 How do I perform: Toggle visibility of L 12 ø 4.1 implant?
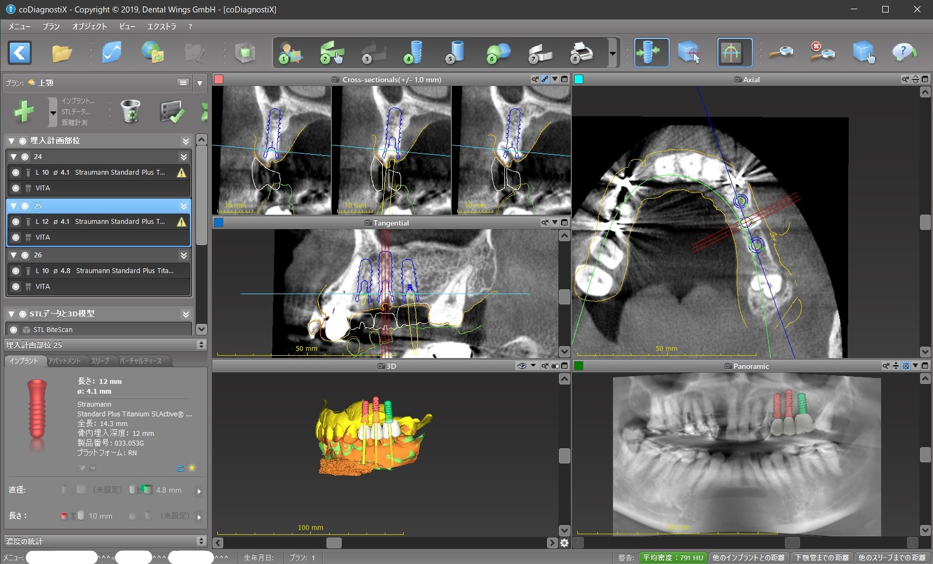pos(16,222)
